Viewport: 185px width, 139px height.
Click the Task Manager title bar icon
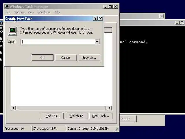coord(7,7)
